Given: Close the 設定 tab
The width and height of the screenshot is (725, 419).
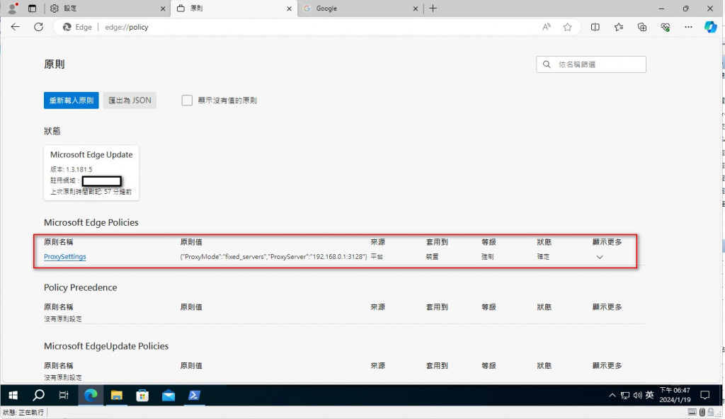Looking at the screenshot, I should 163,8.
